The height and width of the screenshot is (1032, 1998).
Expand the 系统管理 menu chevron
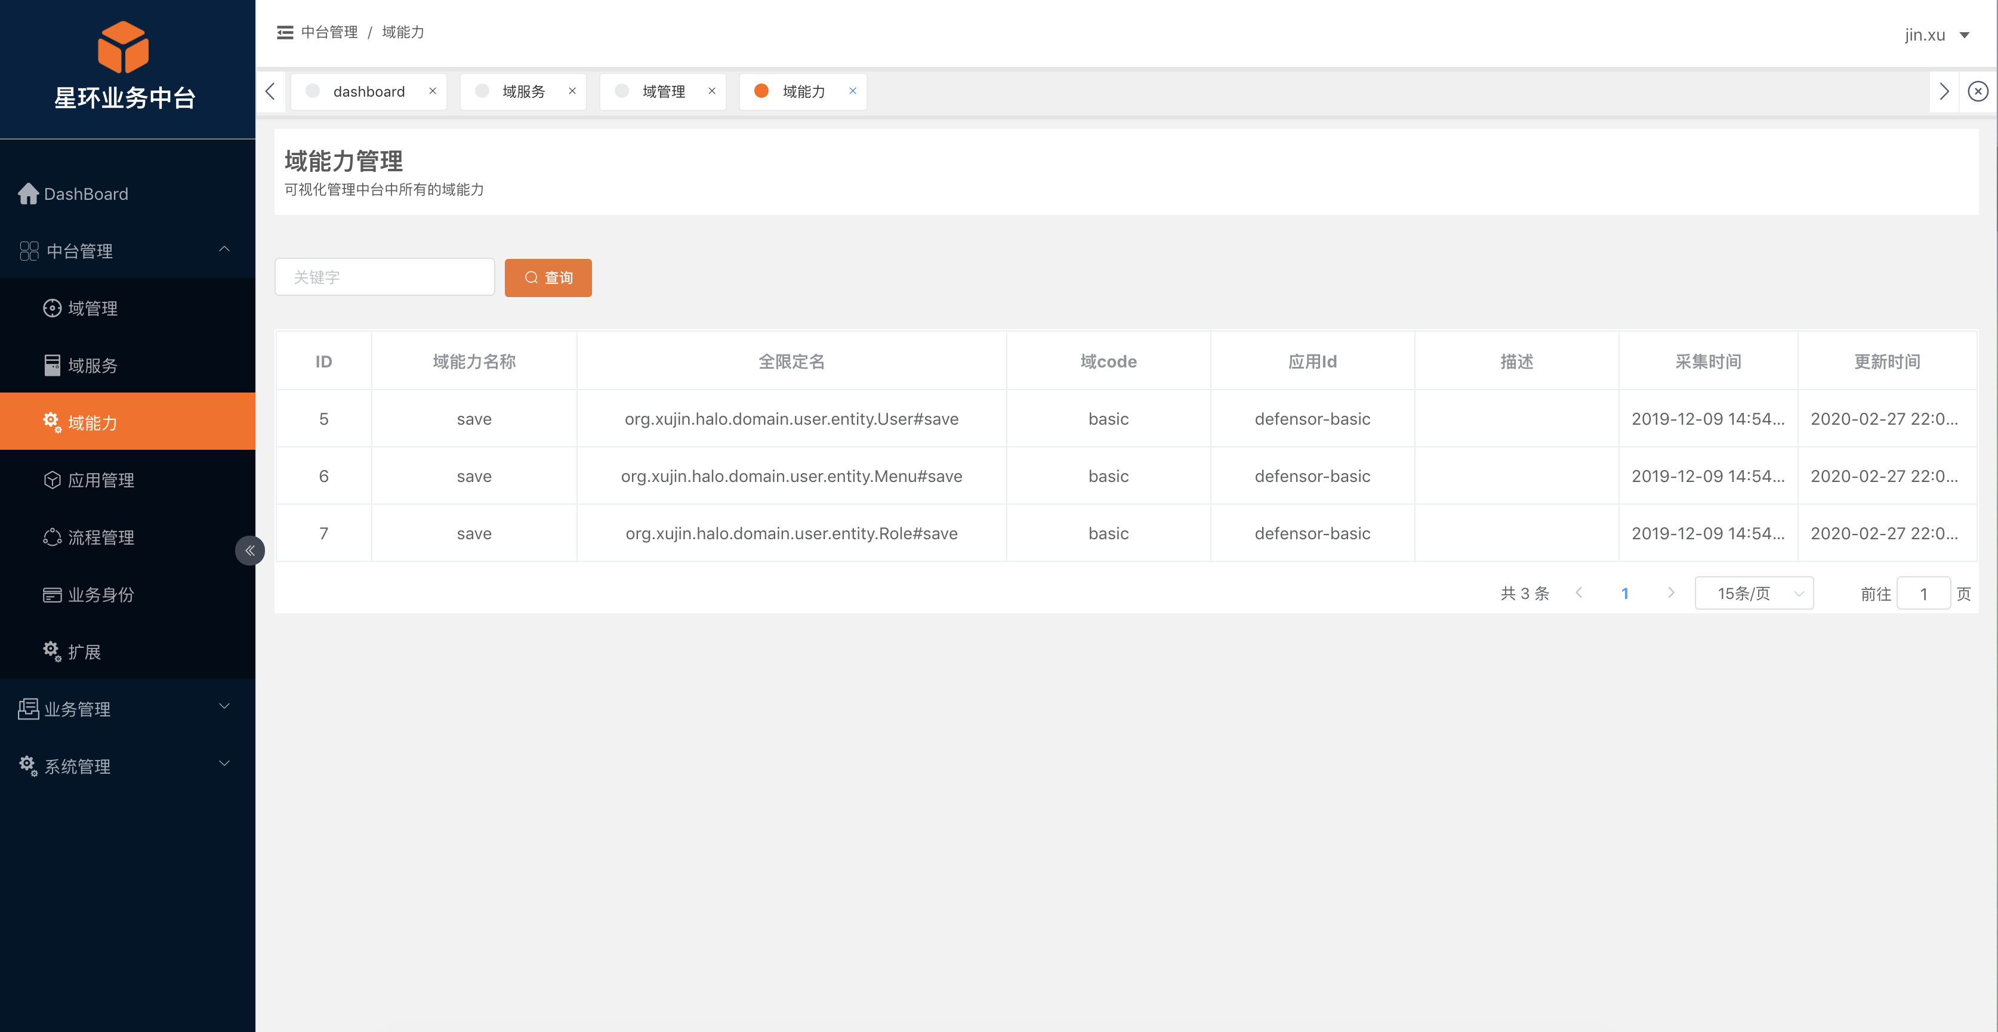(x=224, y=764)
